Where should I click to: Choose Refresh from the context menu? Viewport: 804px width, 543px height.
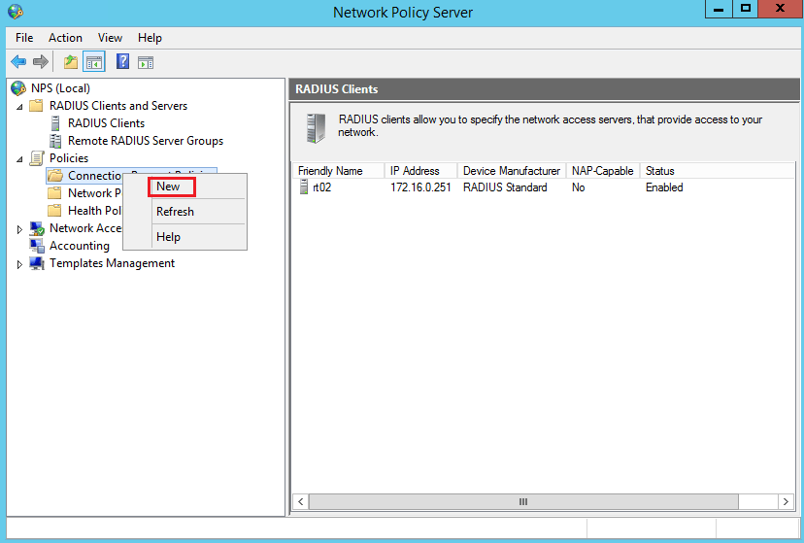click(185, 212)
